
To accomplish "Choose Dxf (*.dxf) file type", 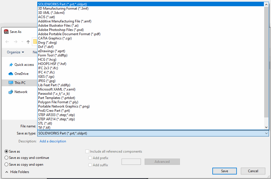I will tap(151, 47).
